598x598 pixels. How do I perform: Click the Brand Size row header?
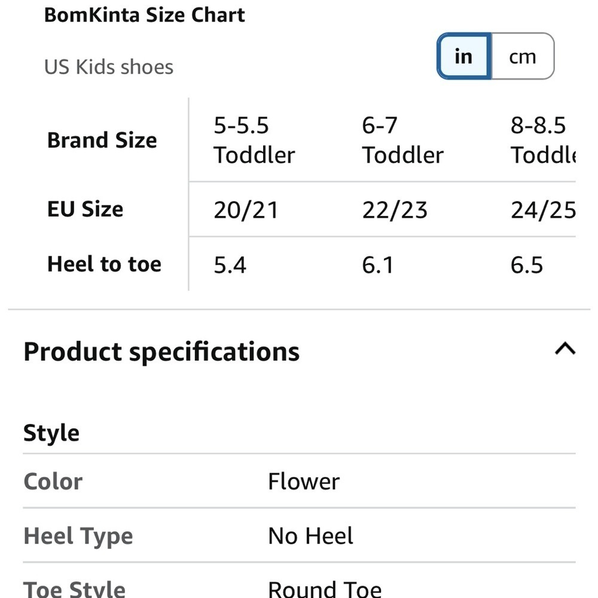pyautogui.click(x=102, y=140)
